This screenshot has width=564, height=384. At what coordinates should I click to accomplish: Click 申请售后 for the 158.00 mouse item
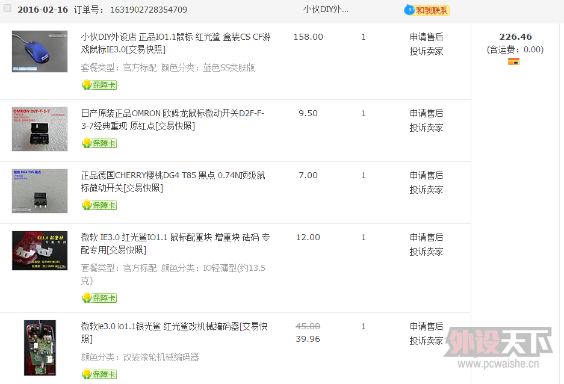pyautogui.click(x=426, y=37)
